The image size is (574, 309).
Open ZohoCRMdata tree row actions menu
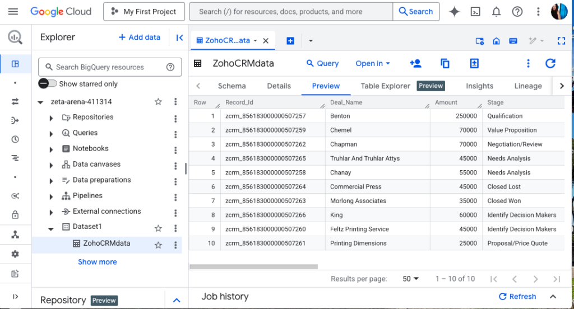click(x=175, y=245)
